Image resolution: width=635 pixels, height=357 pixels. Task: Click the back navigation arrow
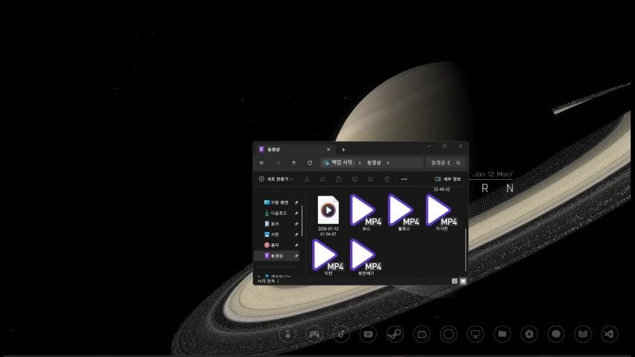point(262,163)
